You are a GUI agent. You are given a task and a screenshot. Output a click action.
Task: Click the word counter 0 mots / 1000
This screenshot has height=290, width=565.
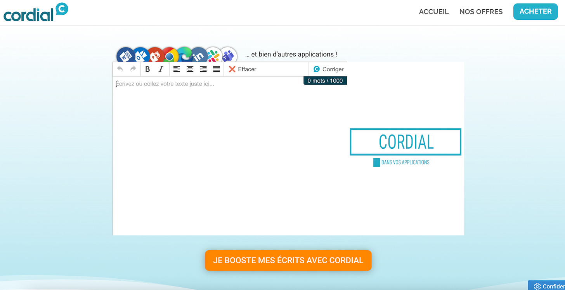tap(325, 81)
